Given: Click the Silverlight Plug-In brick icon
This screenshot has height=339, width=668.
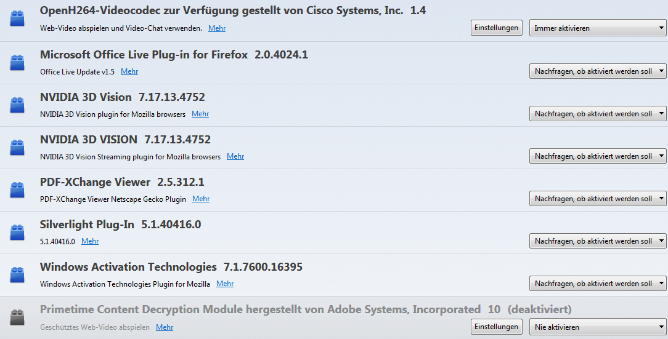Looking at the screenshot, I should click(x=17, y=232).
